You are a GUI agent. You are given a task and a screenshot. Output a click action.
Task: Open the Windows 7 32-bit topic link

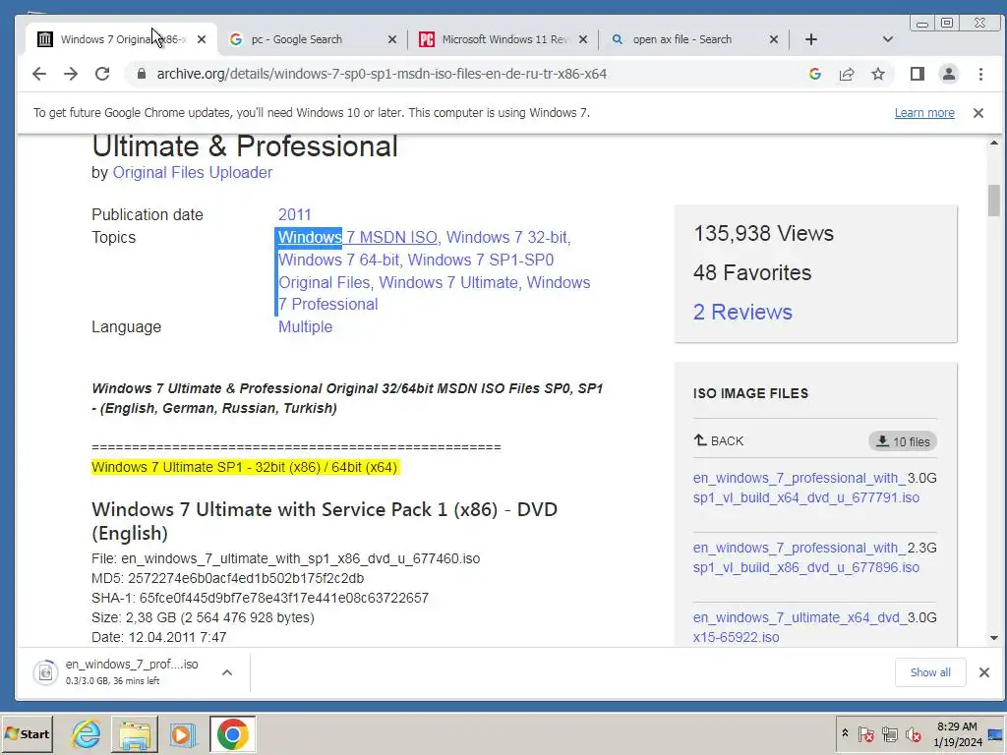pos(507,237)
